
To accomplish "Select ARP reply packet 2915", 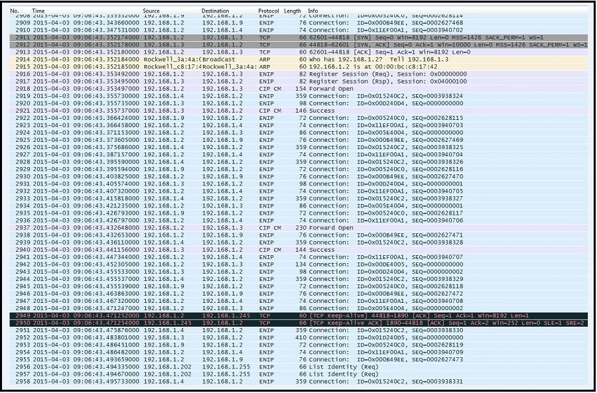I will [298, 66].
